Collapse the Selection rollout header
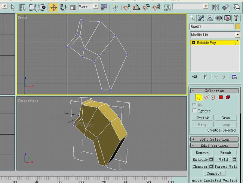 (215, 91)
